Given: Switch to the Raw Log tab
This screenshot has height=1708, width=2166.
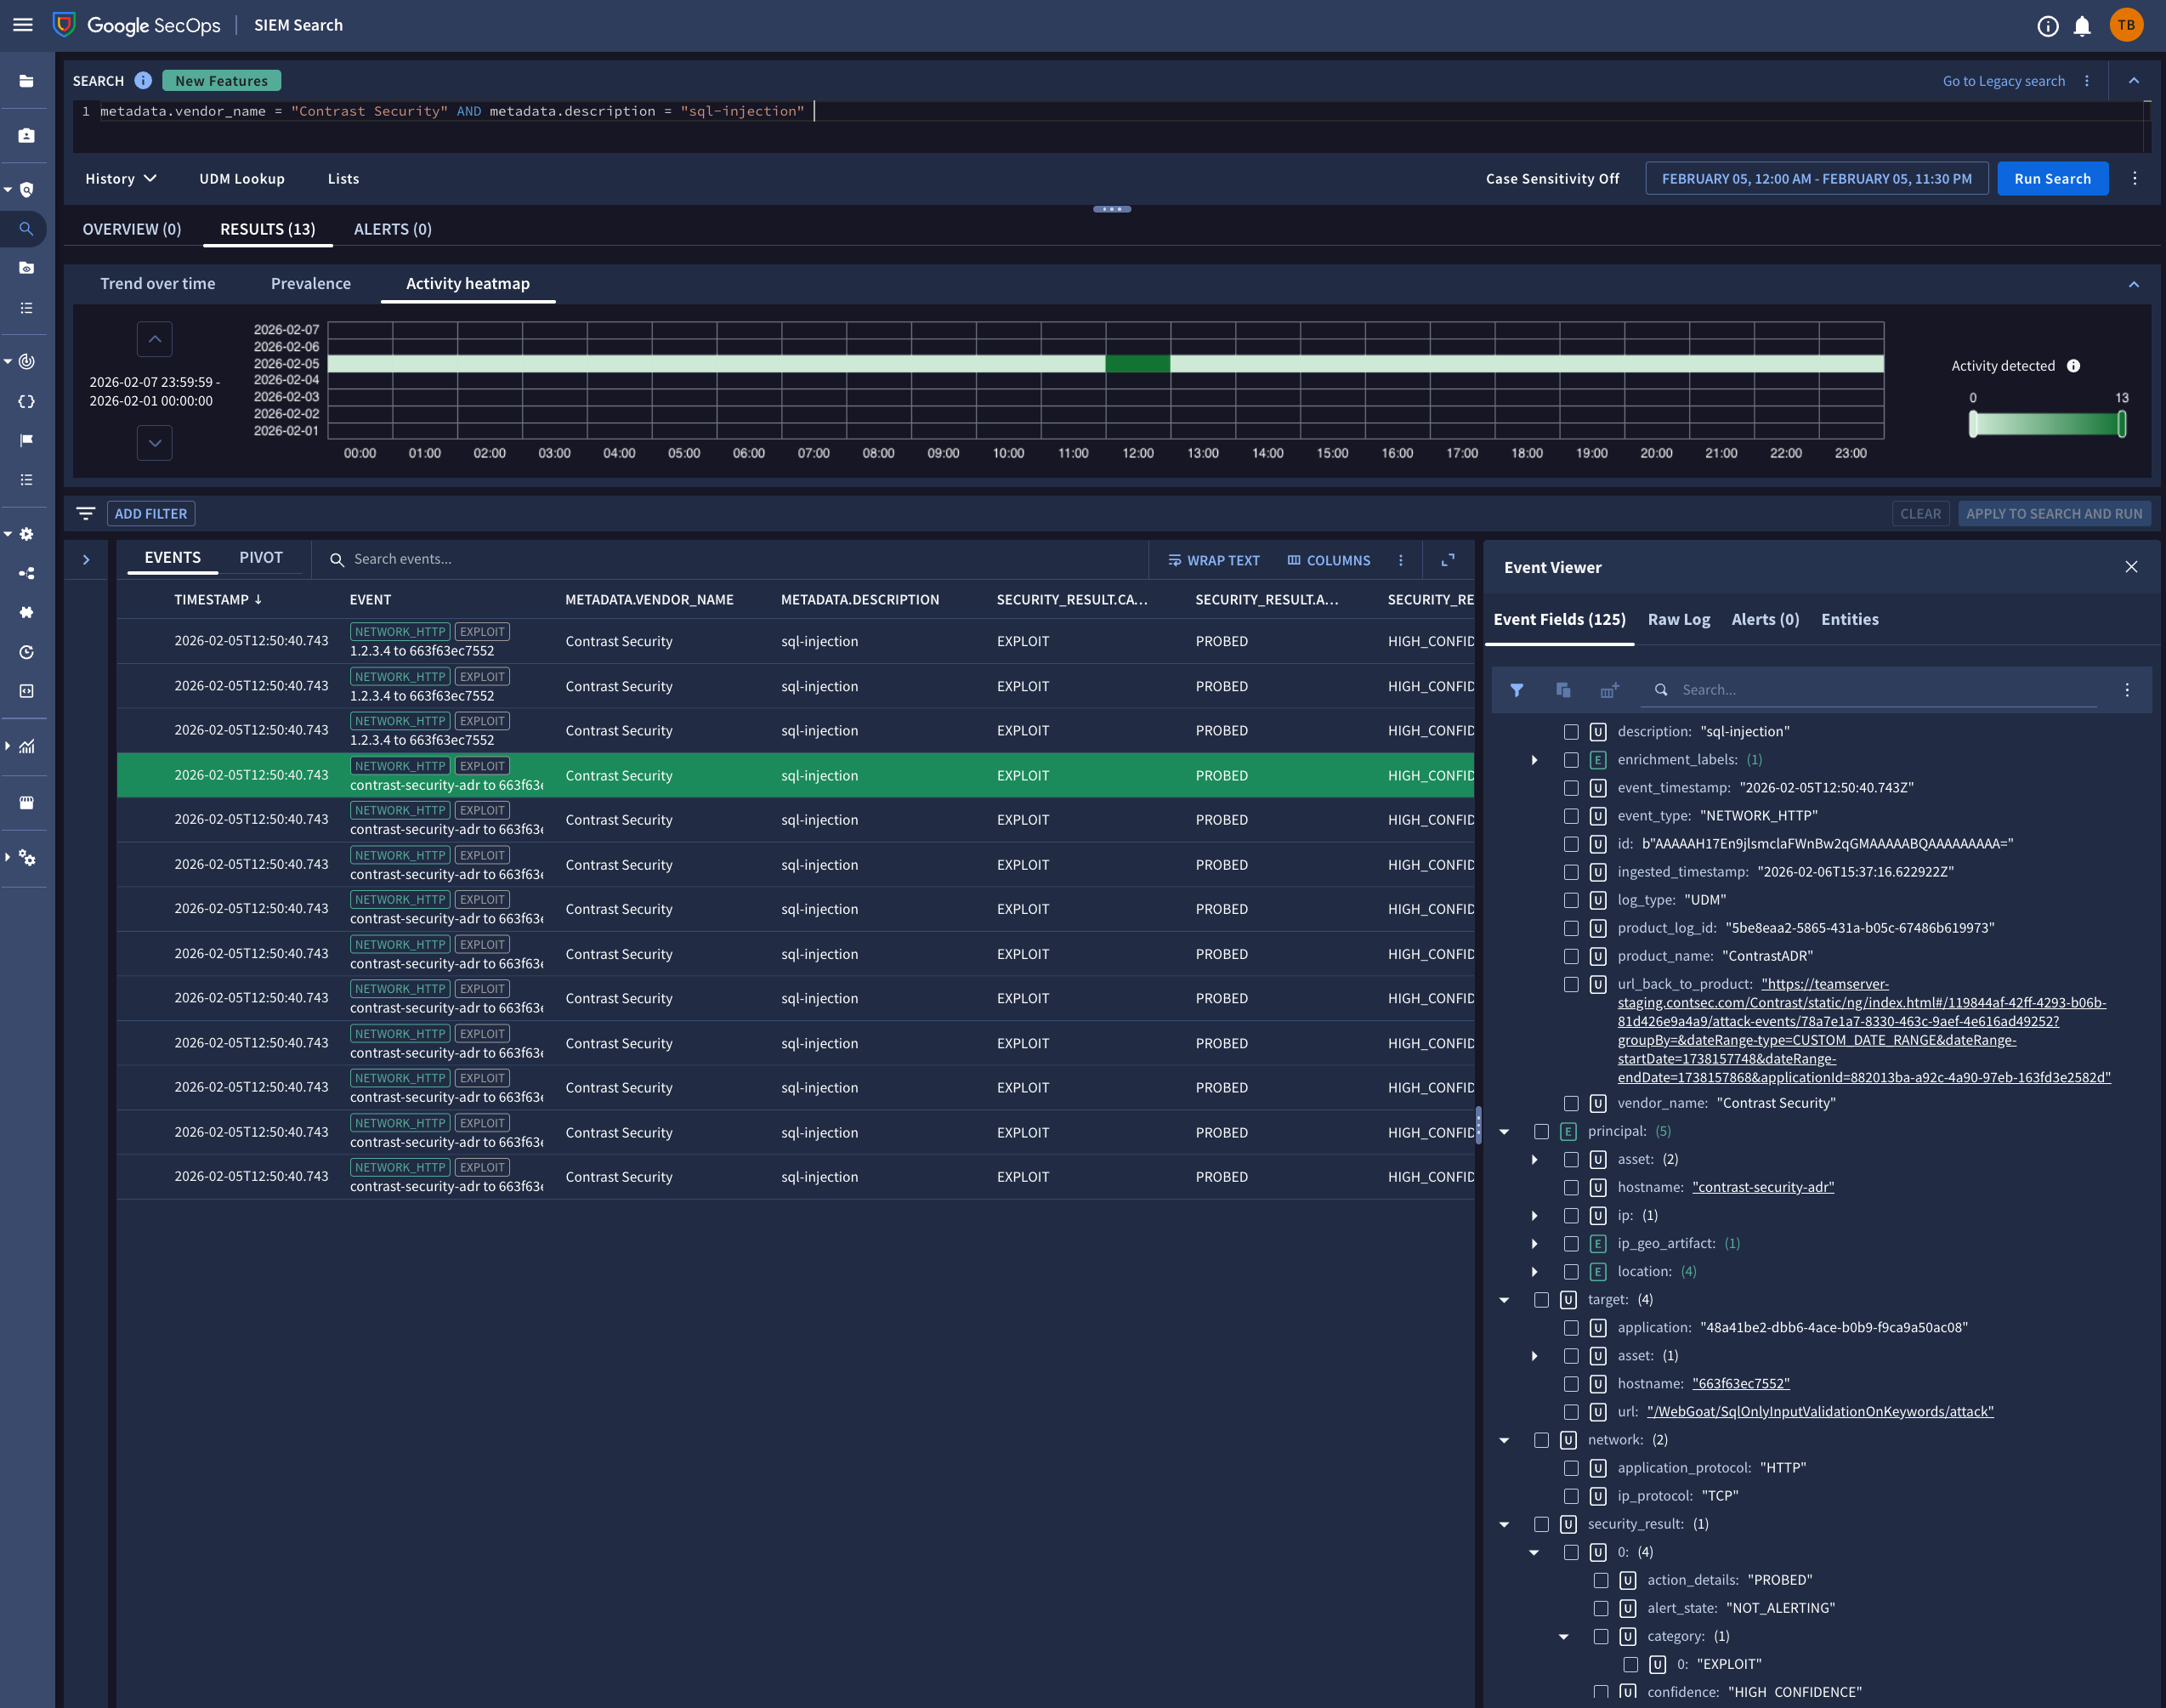Looking at the screenshot, I should pyautogui.click(x=1678, y=620).
